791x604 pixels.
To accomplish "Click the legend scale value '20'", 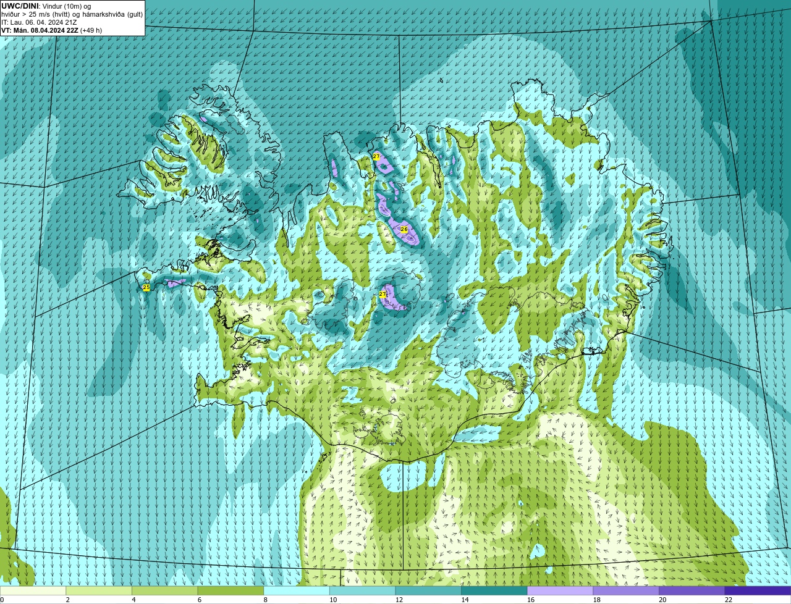I will 662,600.
